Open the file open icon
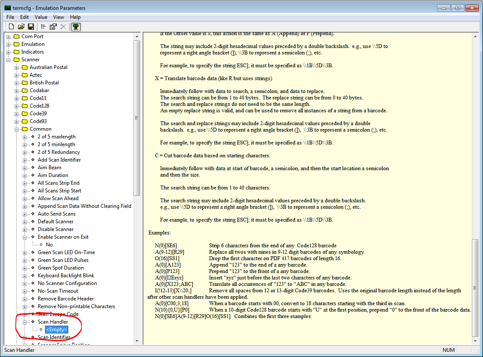483x357 pixels. pyautogui.click(x=21, y=26)
